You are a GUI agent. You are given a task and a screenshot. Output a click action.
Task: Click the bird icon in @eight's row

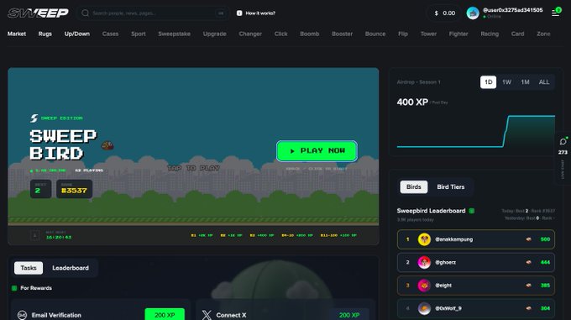pos(529,286)
